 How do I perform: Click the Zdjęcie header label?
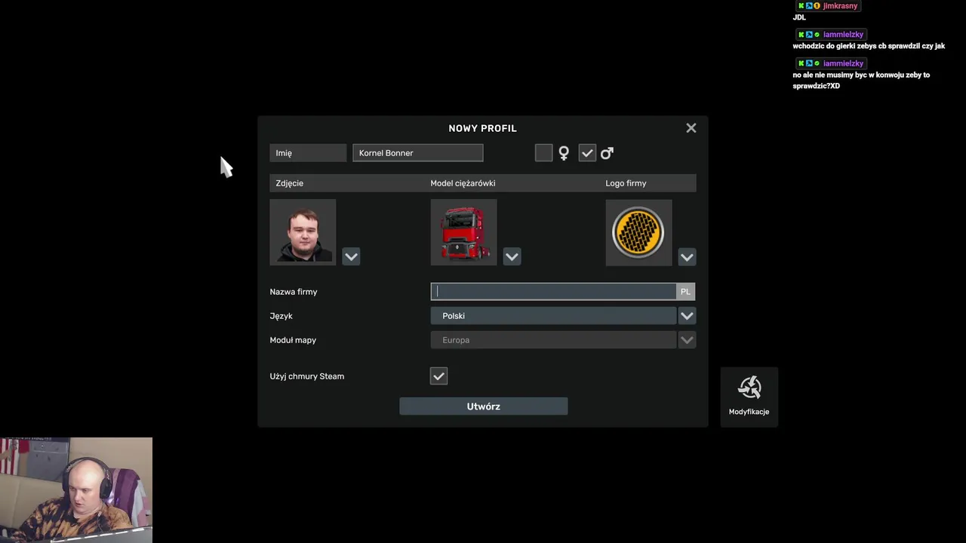point(290,183)
